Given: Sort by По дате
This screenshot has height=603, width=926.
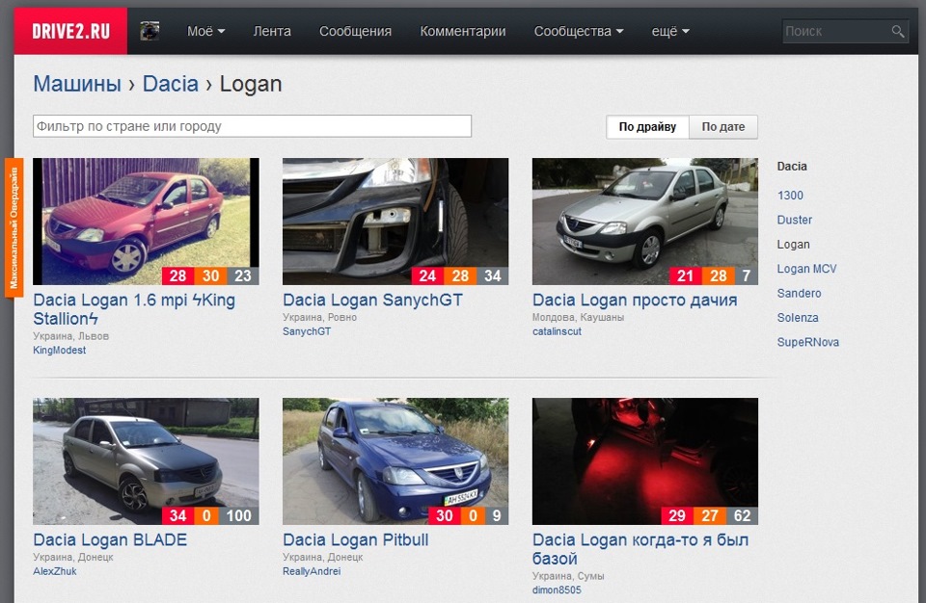Looking at the screenshot, I should pos(722,127).
